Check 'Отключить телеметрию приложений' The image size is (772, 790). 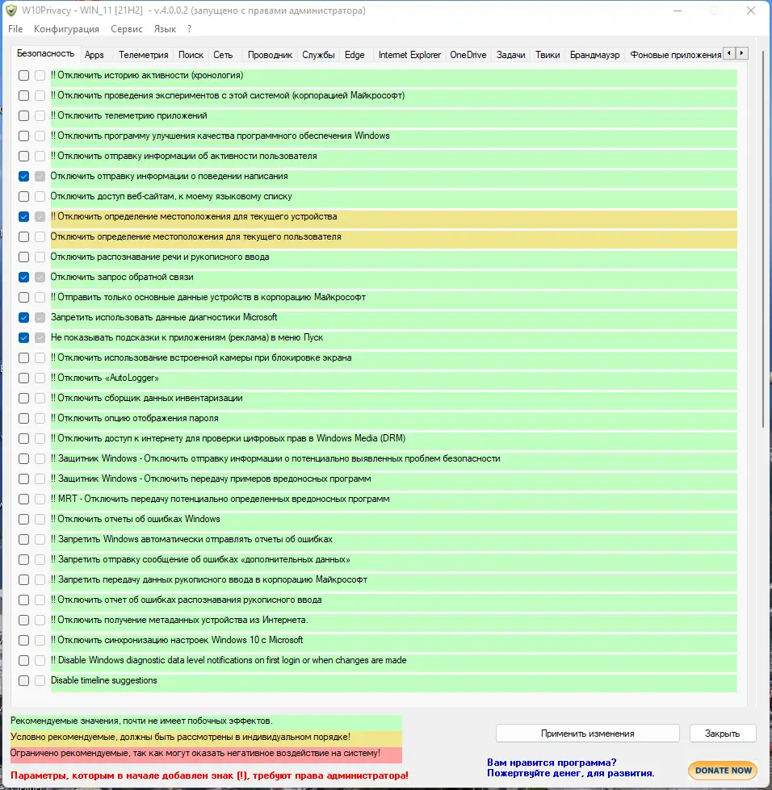tap(23, 115)
